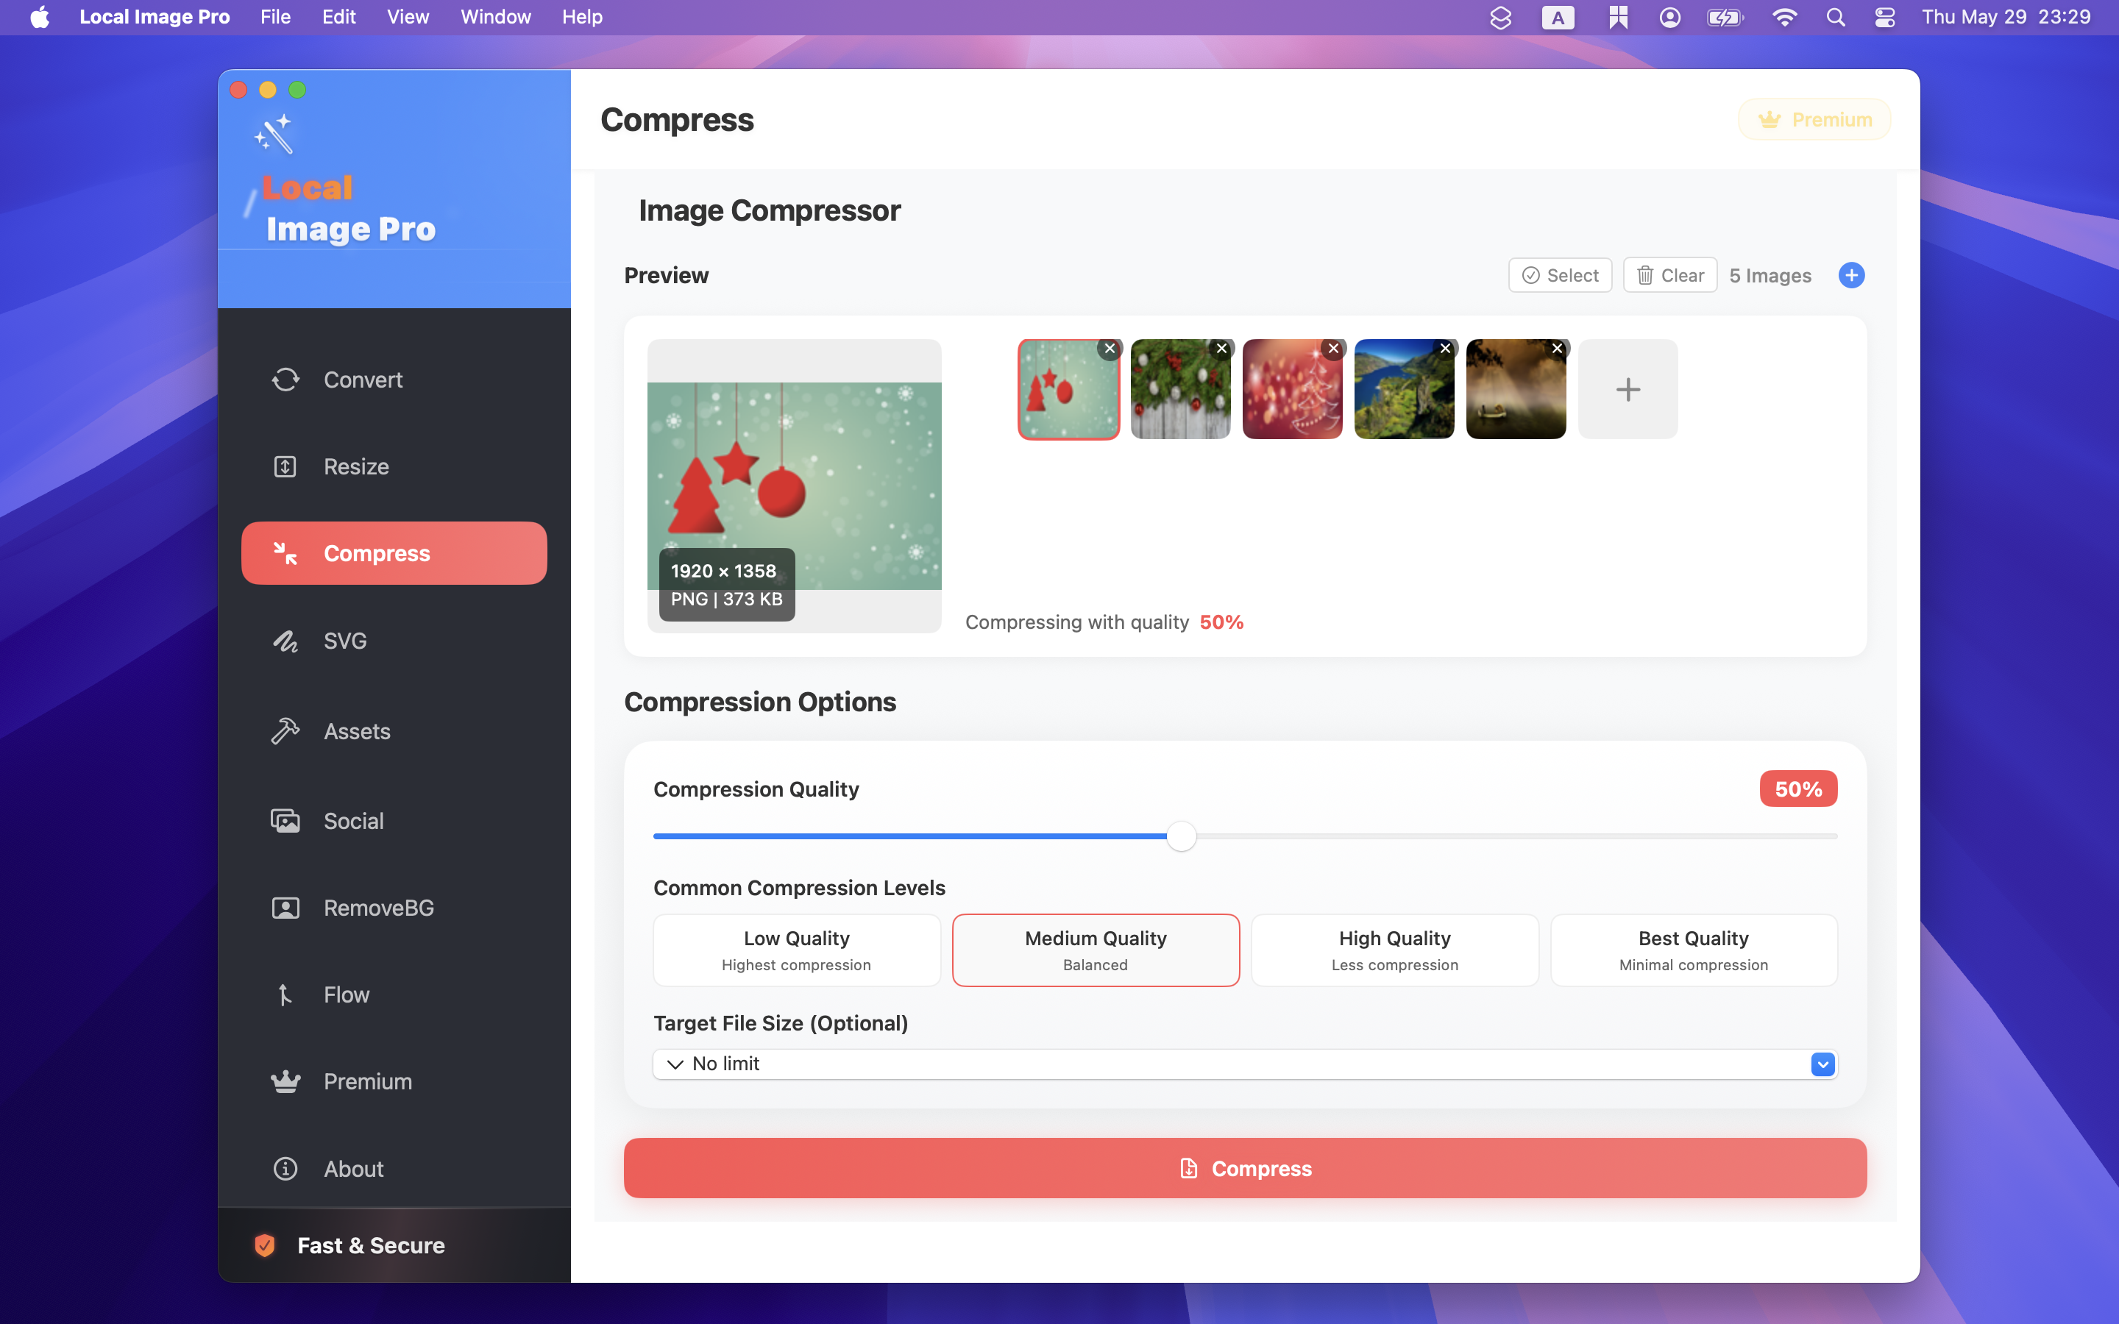Screen dimensions: 2119x1324
Task: Open the Flow merge icon
Action: (x=285, y=994)
